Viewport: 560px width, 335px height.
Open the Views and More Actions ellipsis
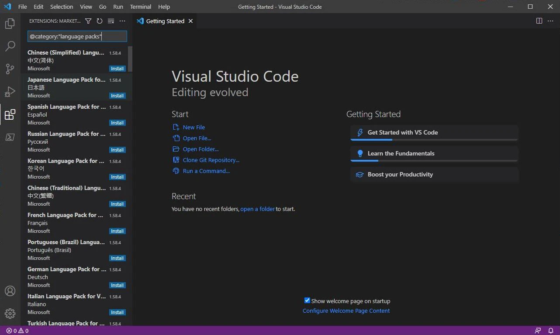click(122, 21)
